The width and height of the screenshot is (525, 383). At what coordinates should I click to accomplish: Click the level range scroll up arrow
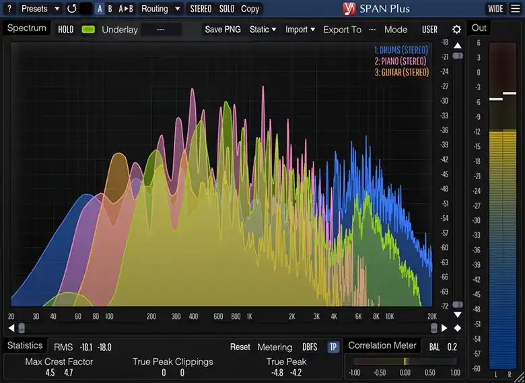coord(458,45)
